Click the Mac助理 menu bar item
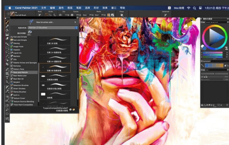 point(179,8)
